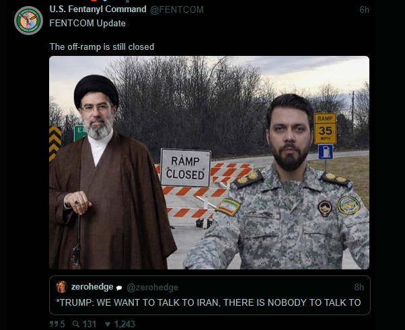Click the verified badge beside zerohedge
The height and width of the screenshot is (330, 405).
point(119,288)
